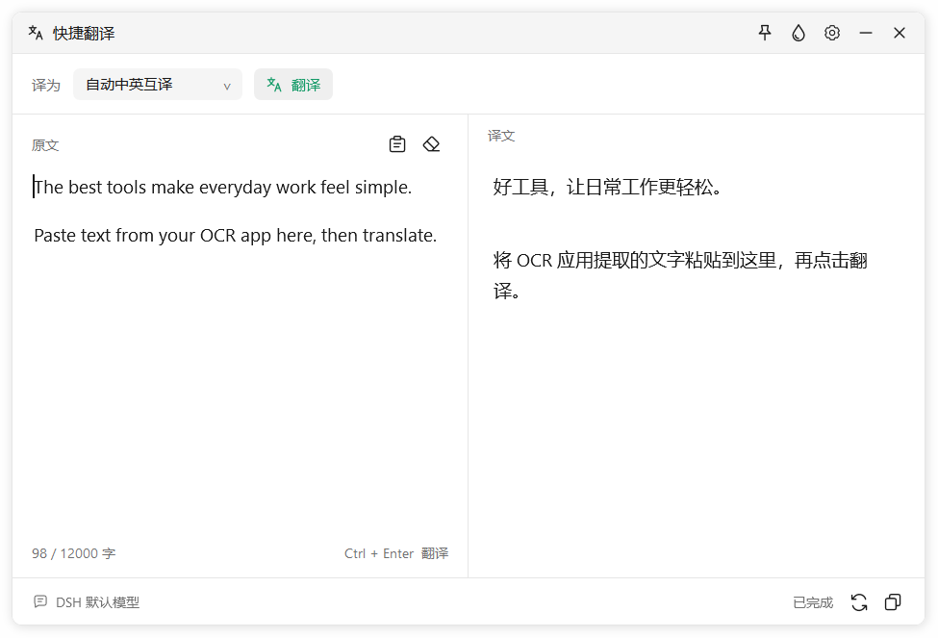
Task: Click the 98 / 12000 字 character counter
Action: [x=73, y=553]
